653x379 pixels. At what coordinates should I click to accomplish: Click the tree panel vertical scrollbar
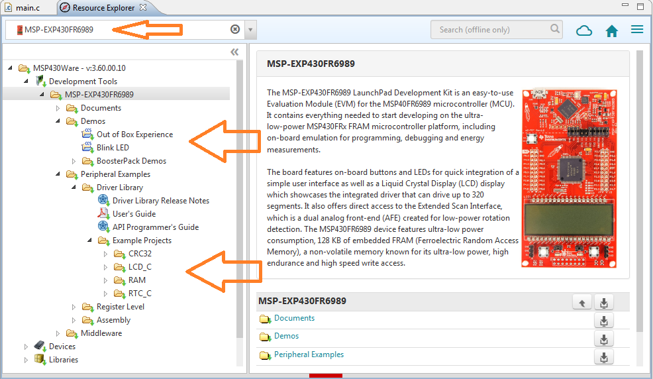click(240, 199)
